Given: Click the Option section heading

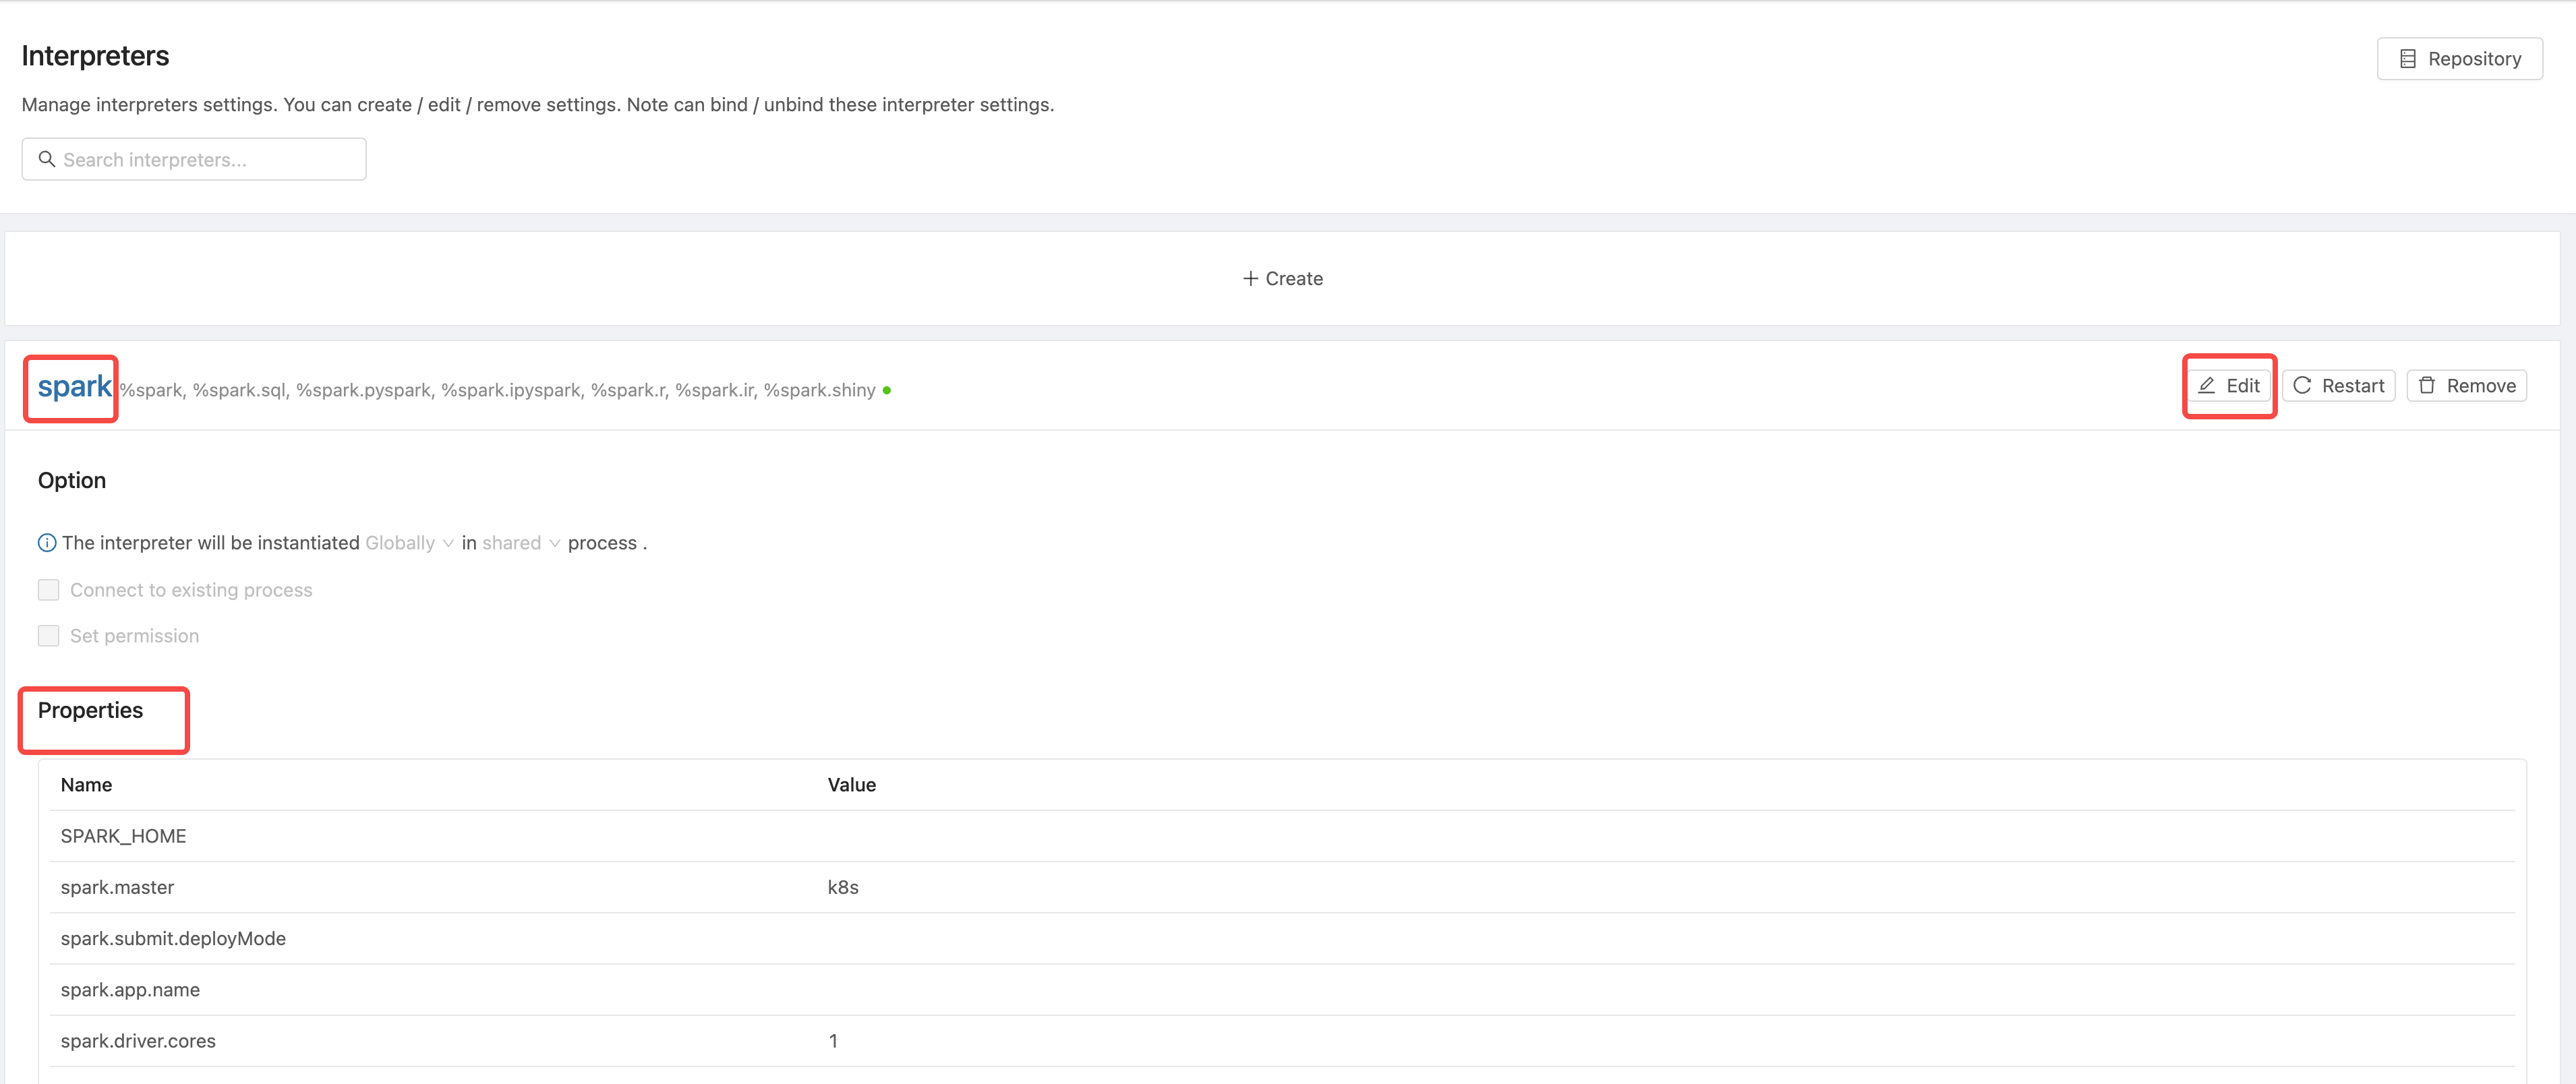Looking at the screenshot, I should click(x=72, y=480).
